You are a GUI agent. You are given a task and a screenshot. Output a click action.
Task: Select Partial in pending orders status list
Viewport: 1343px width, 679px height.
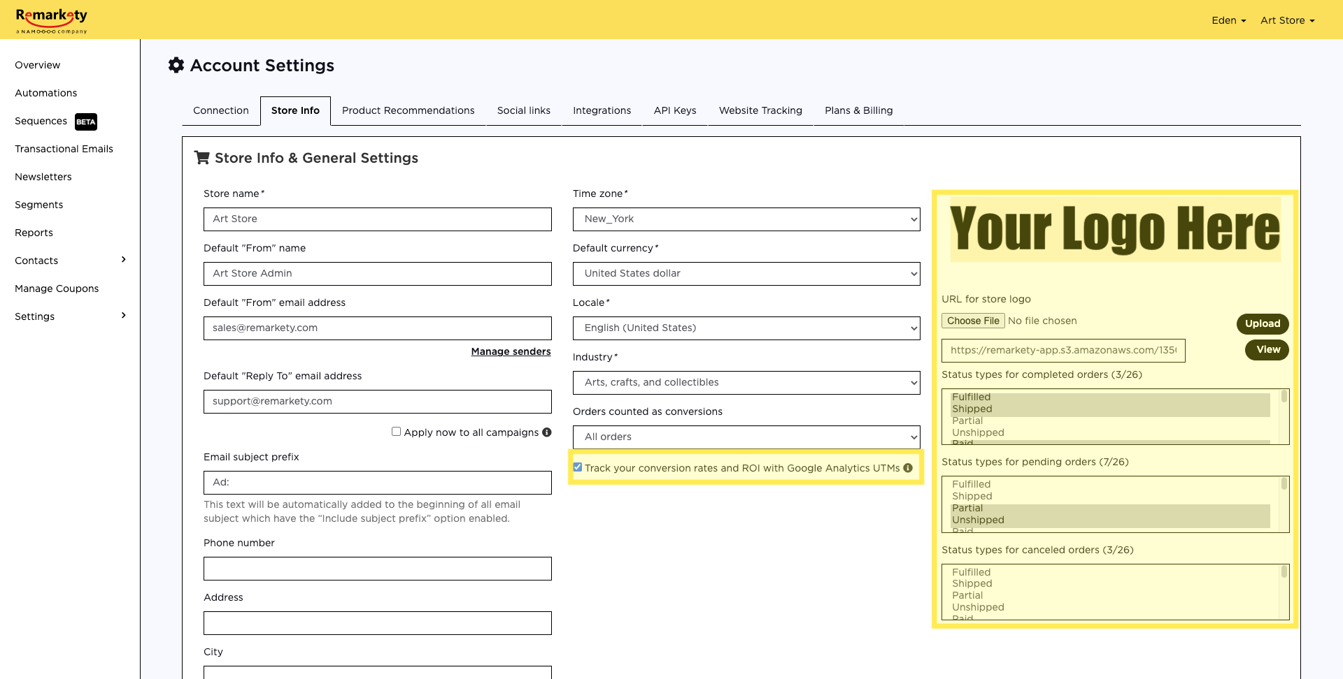[1111, 508]
